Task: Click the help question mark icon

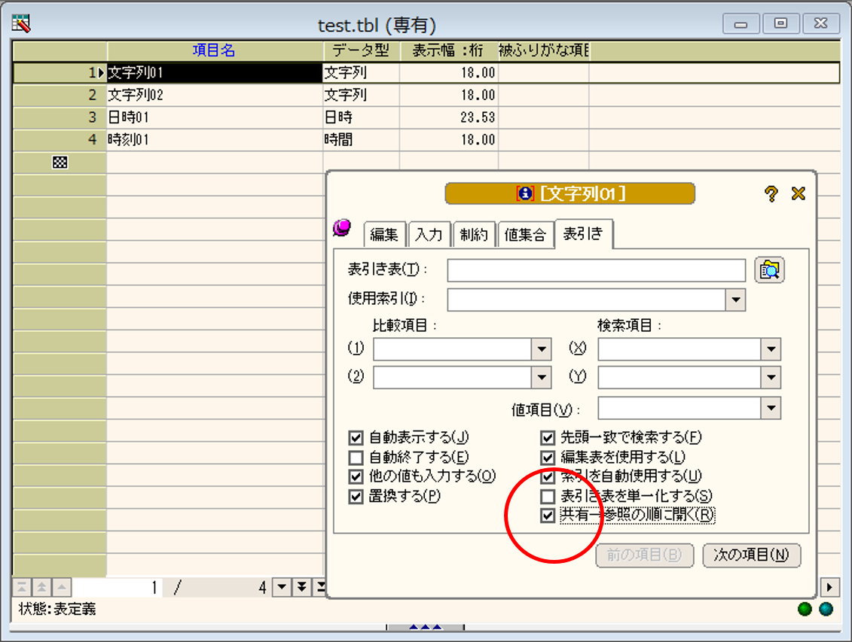Action: point(770,194)
